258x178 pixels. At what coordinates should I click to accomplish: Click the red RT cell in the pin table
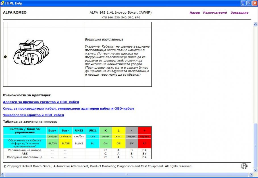point(145,143)
